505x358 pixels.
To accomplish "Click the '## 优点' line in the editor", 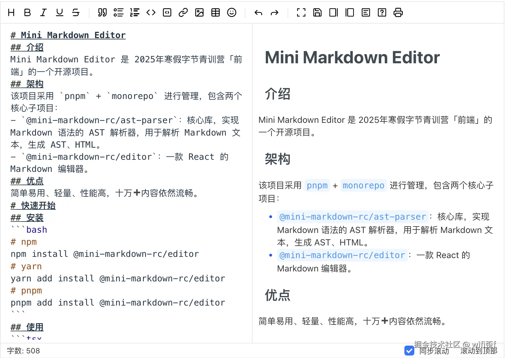I will point(27,181).
